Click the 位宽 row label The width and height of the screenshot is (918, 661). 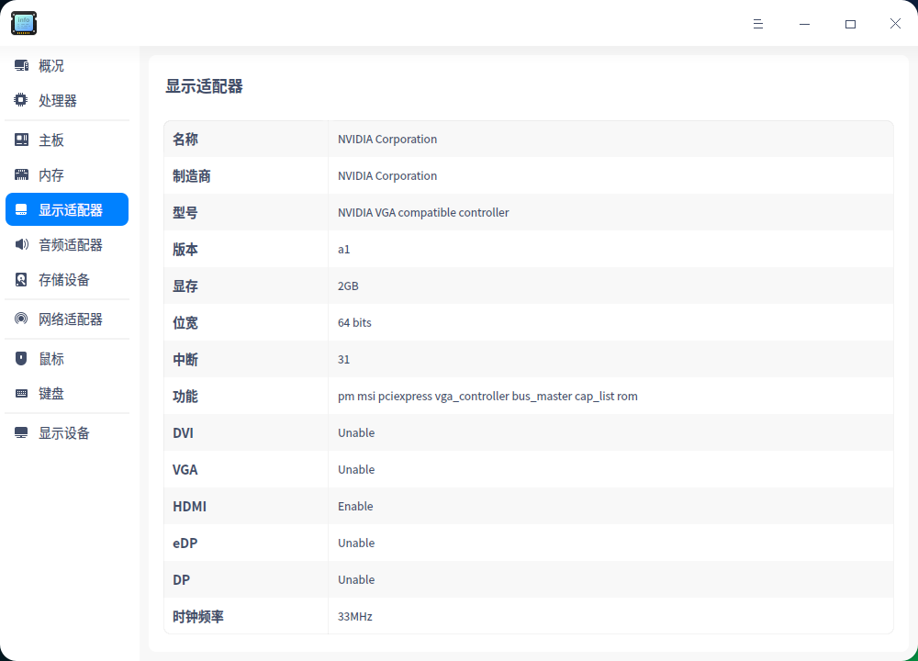pos(185,322)
